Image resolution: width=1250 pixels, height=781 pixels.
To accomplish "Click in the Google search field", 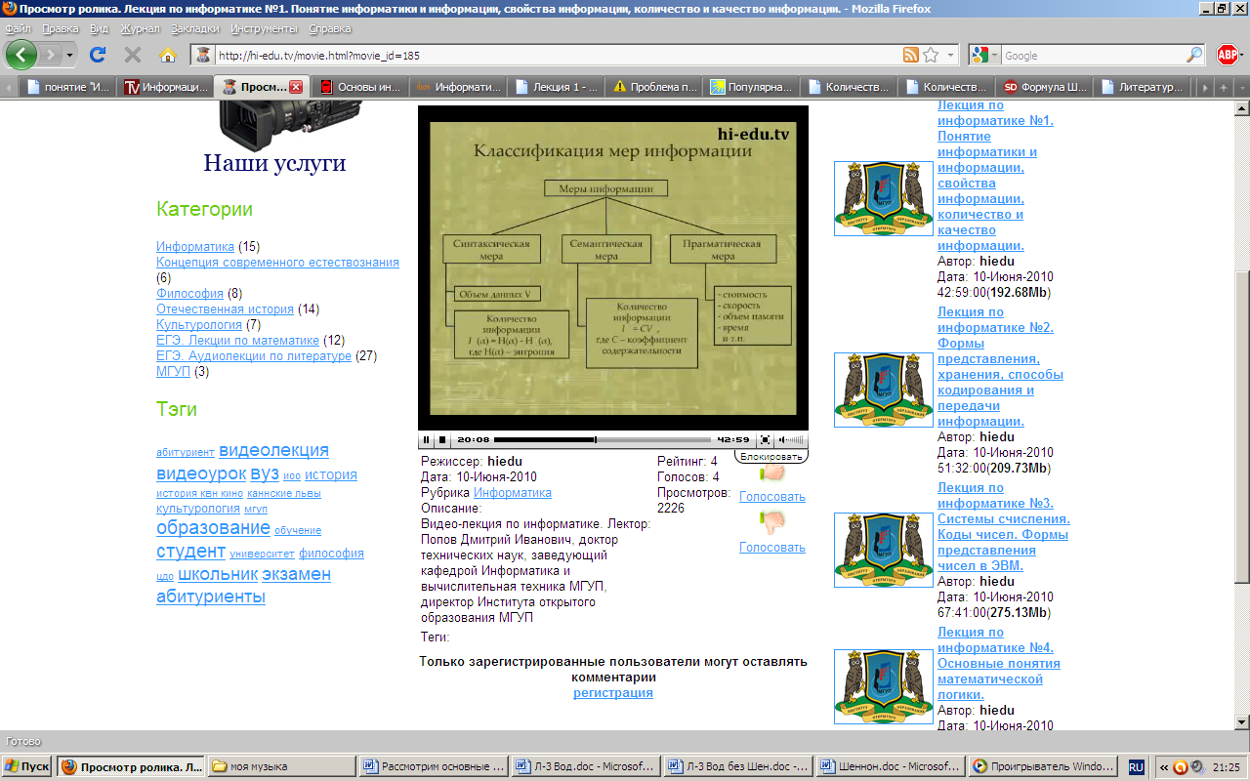I will click(1092, 56).
